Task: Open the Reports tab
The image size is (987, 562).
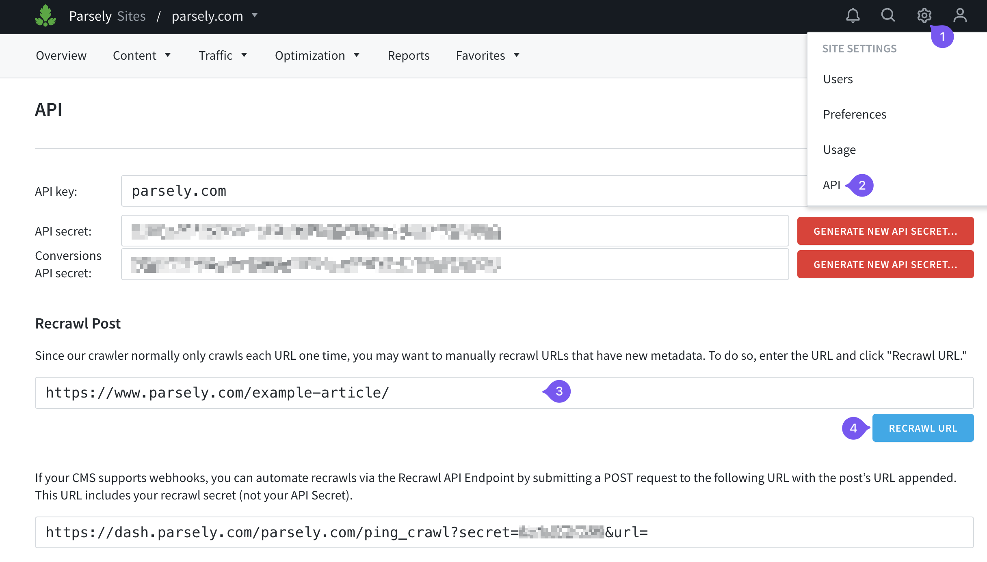Action: [408, 55]
